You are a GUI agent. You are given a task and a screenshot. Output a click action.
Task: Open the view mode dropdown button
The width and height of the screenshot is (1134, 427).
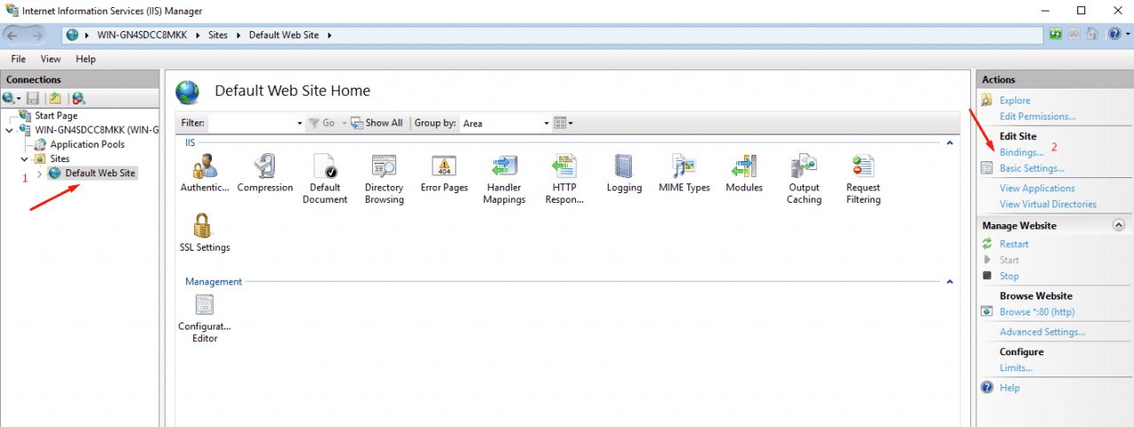click(x=563, y=123)
